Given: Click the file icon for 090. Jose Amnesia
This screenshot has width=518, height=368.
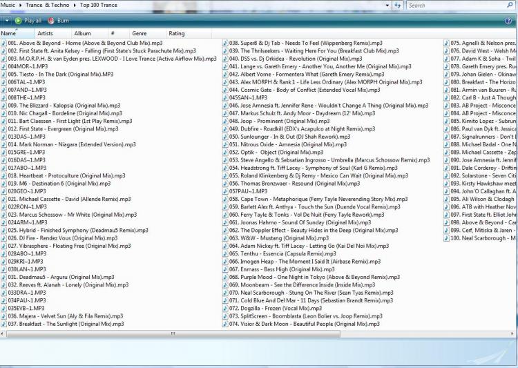Looking at the screenshot, I should click(446, 160).
